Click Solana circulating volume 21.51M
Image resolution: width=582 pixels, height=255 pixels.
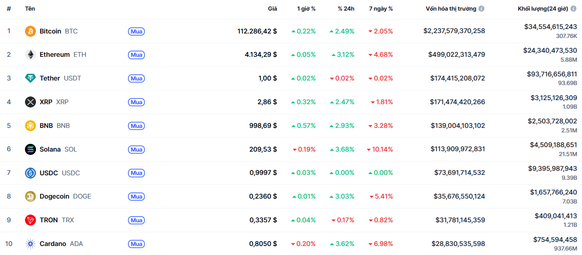568,154
